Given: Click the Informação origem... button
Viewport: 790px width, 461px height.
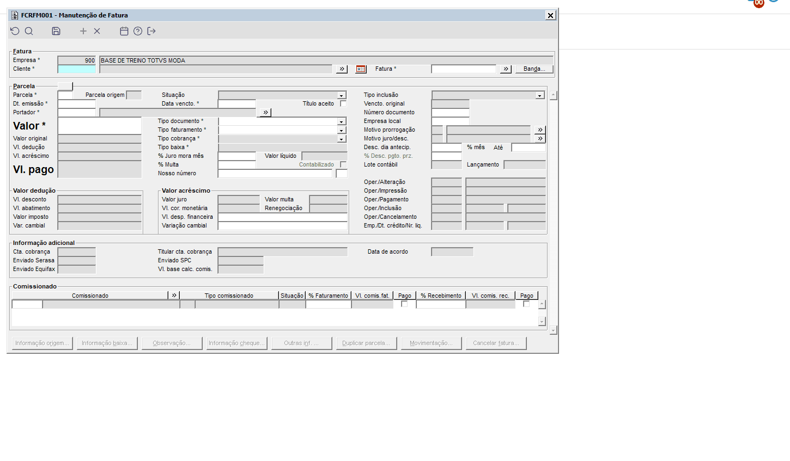Looking at the screenshot, I should tap(42, 343).
